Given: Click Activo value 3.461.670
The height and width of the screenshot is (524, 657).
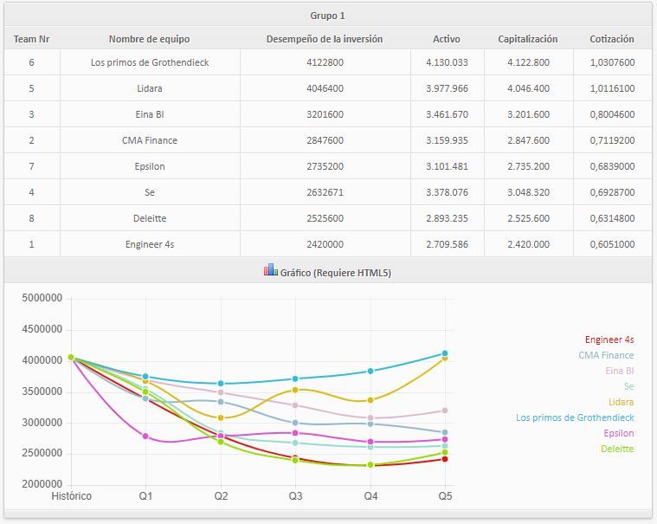Looking at the screenshot, I should tap(447, 114).
